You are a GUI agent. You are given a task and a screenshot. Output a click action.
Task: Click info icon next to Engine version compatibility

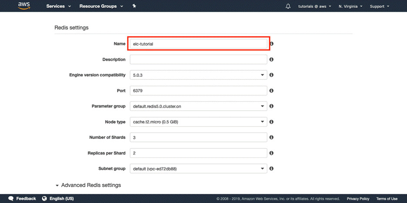point(271,75)
